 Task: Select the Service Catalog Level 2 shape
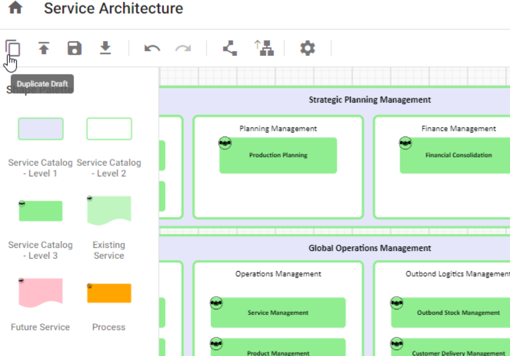point(109,128)
